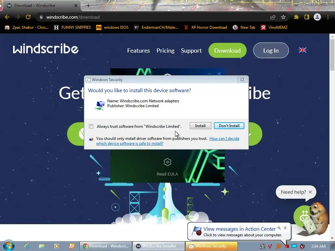Click the UK flag language selector
This screenshot has width=335, height=251.
tap(302, 50)
